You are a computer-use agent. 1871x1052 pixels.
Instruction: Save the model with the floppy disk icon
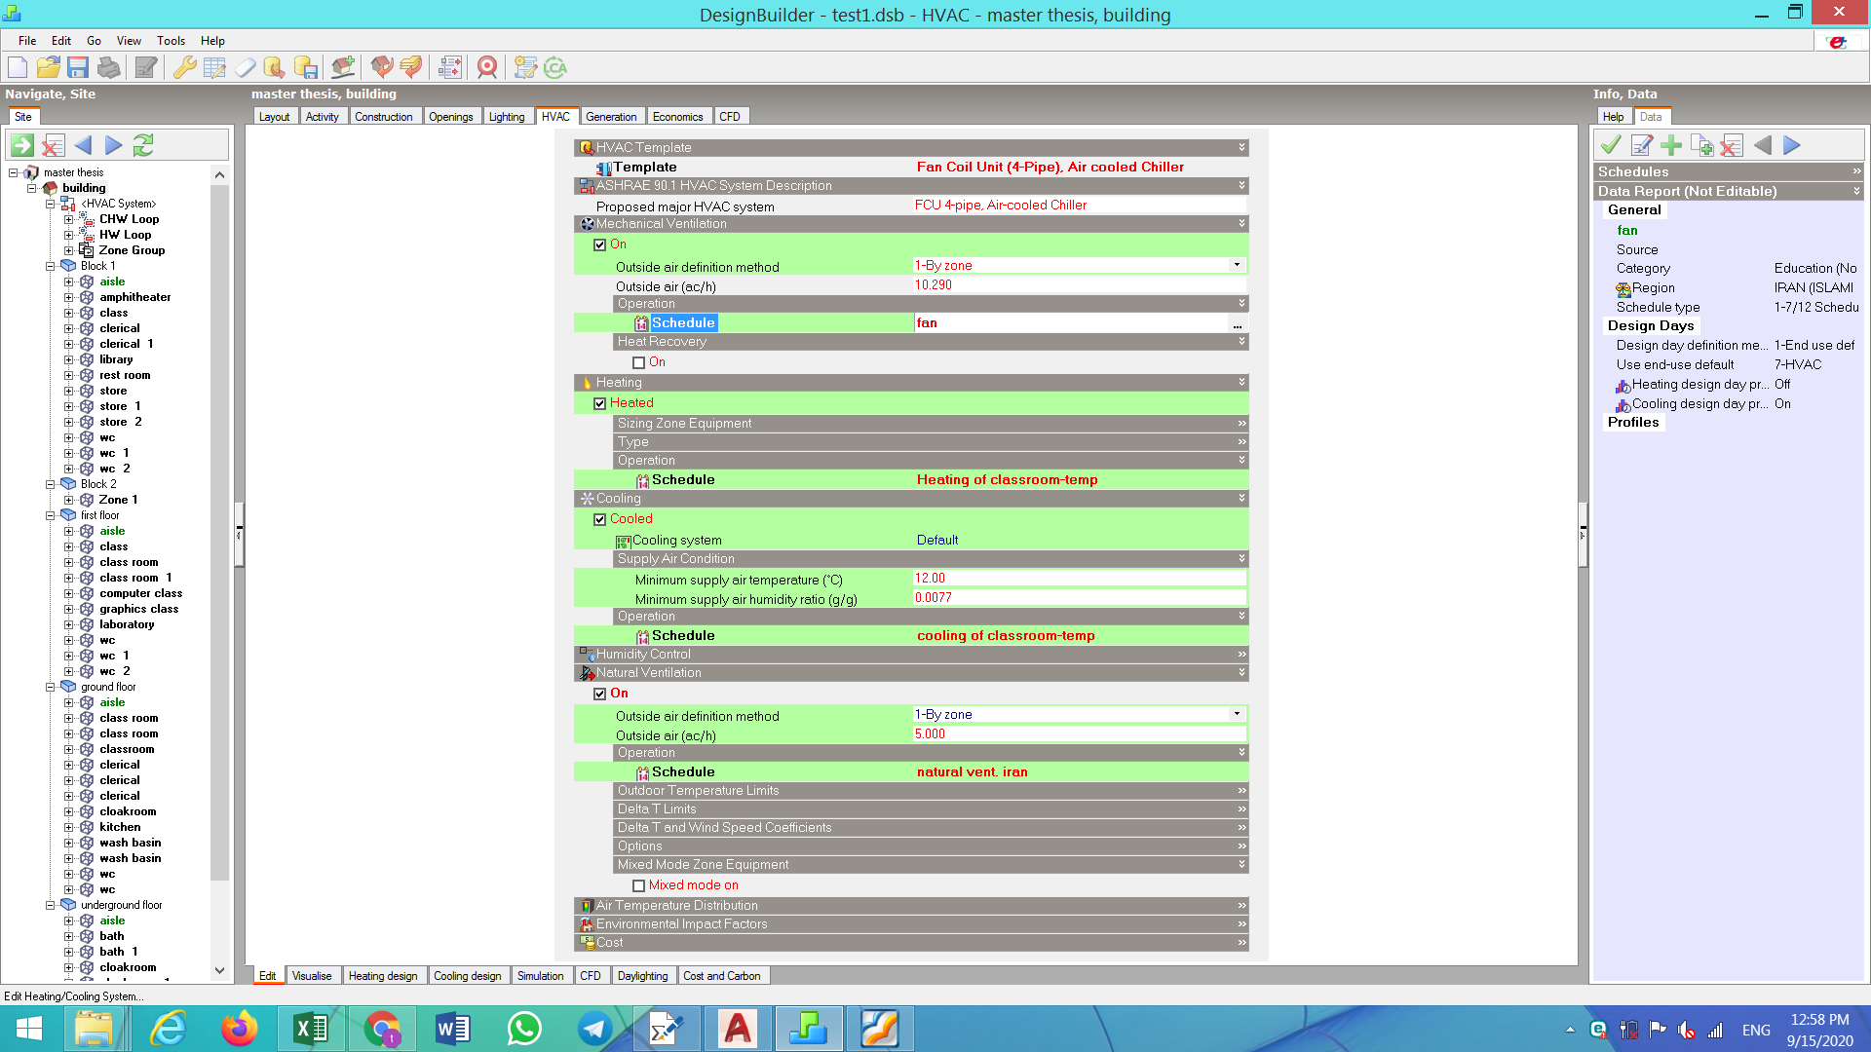click(x=78, y=67)
